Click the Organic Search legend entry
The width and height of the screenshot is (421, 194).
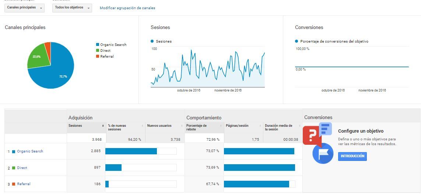click(111, 45)
